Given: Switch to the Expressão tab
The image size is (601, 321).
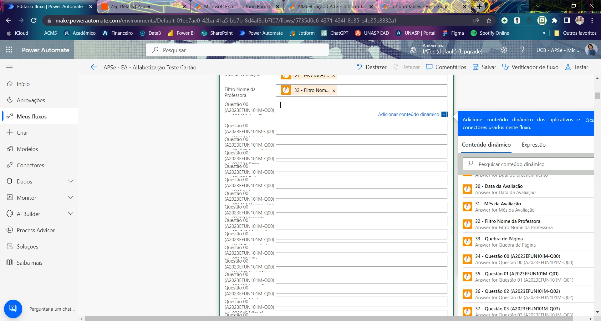Looking at the screenshot, I should point(533,145).
